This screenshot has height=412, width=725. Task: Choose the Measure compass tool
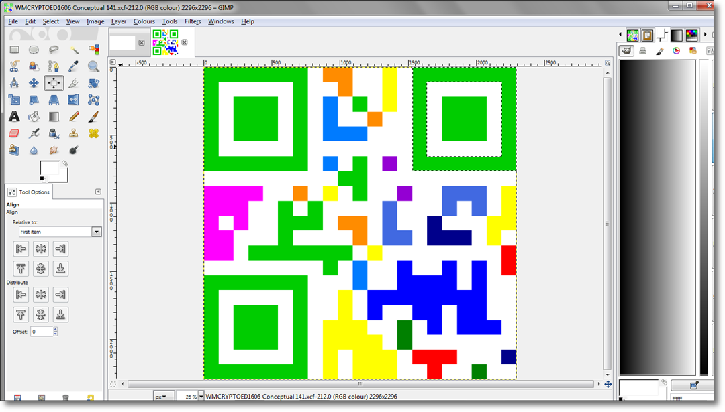pyautogui.click(x=14, y=83)
